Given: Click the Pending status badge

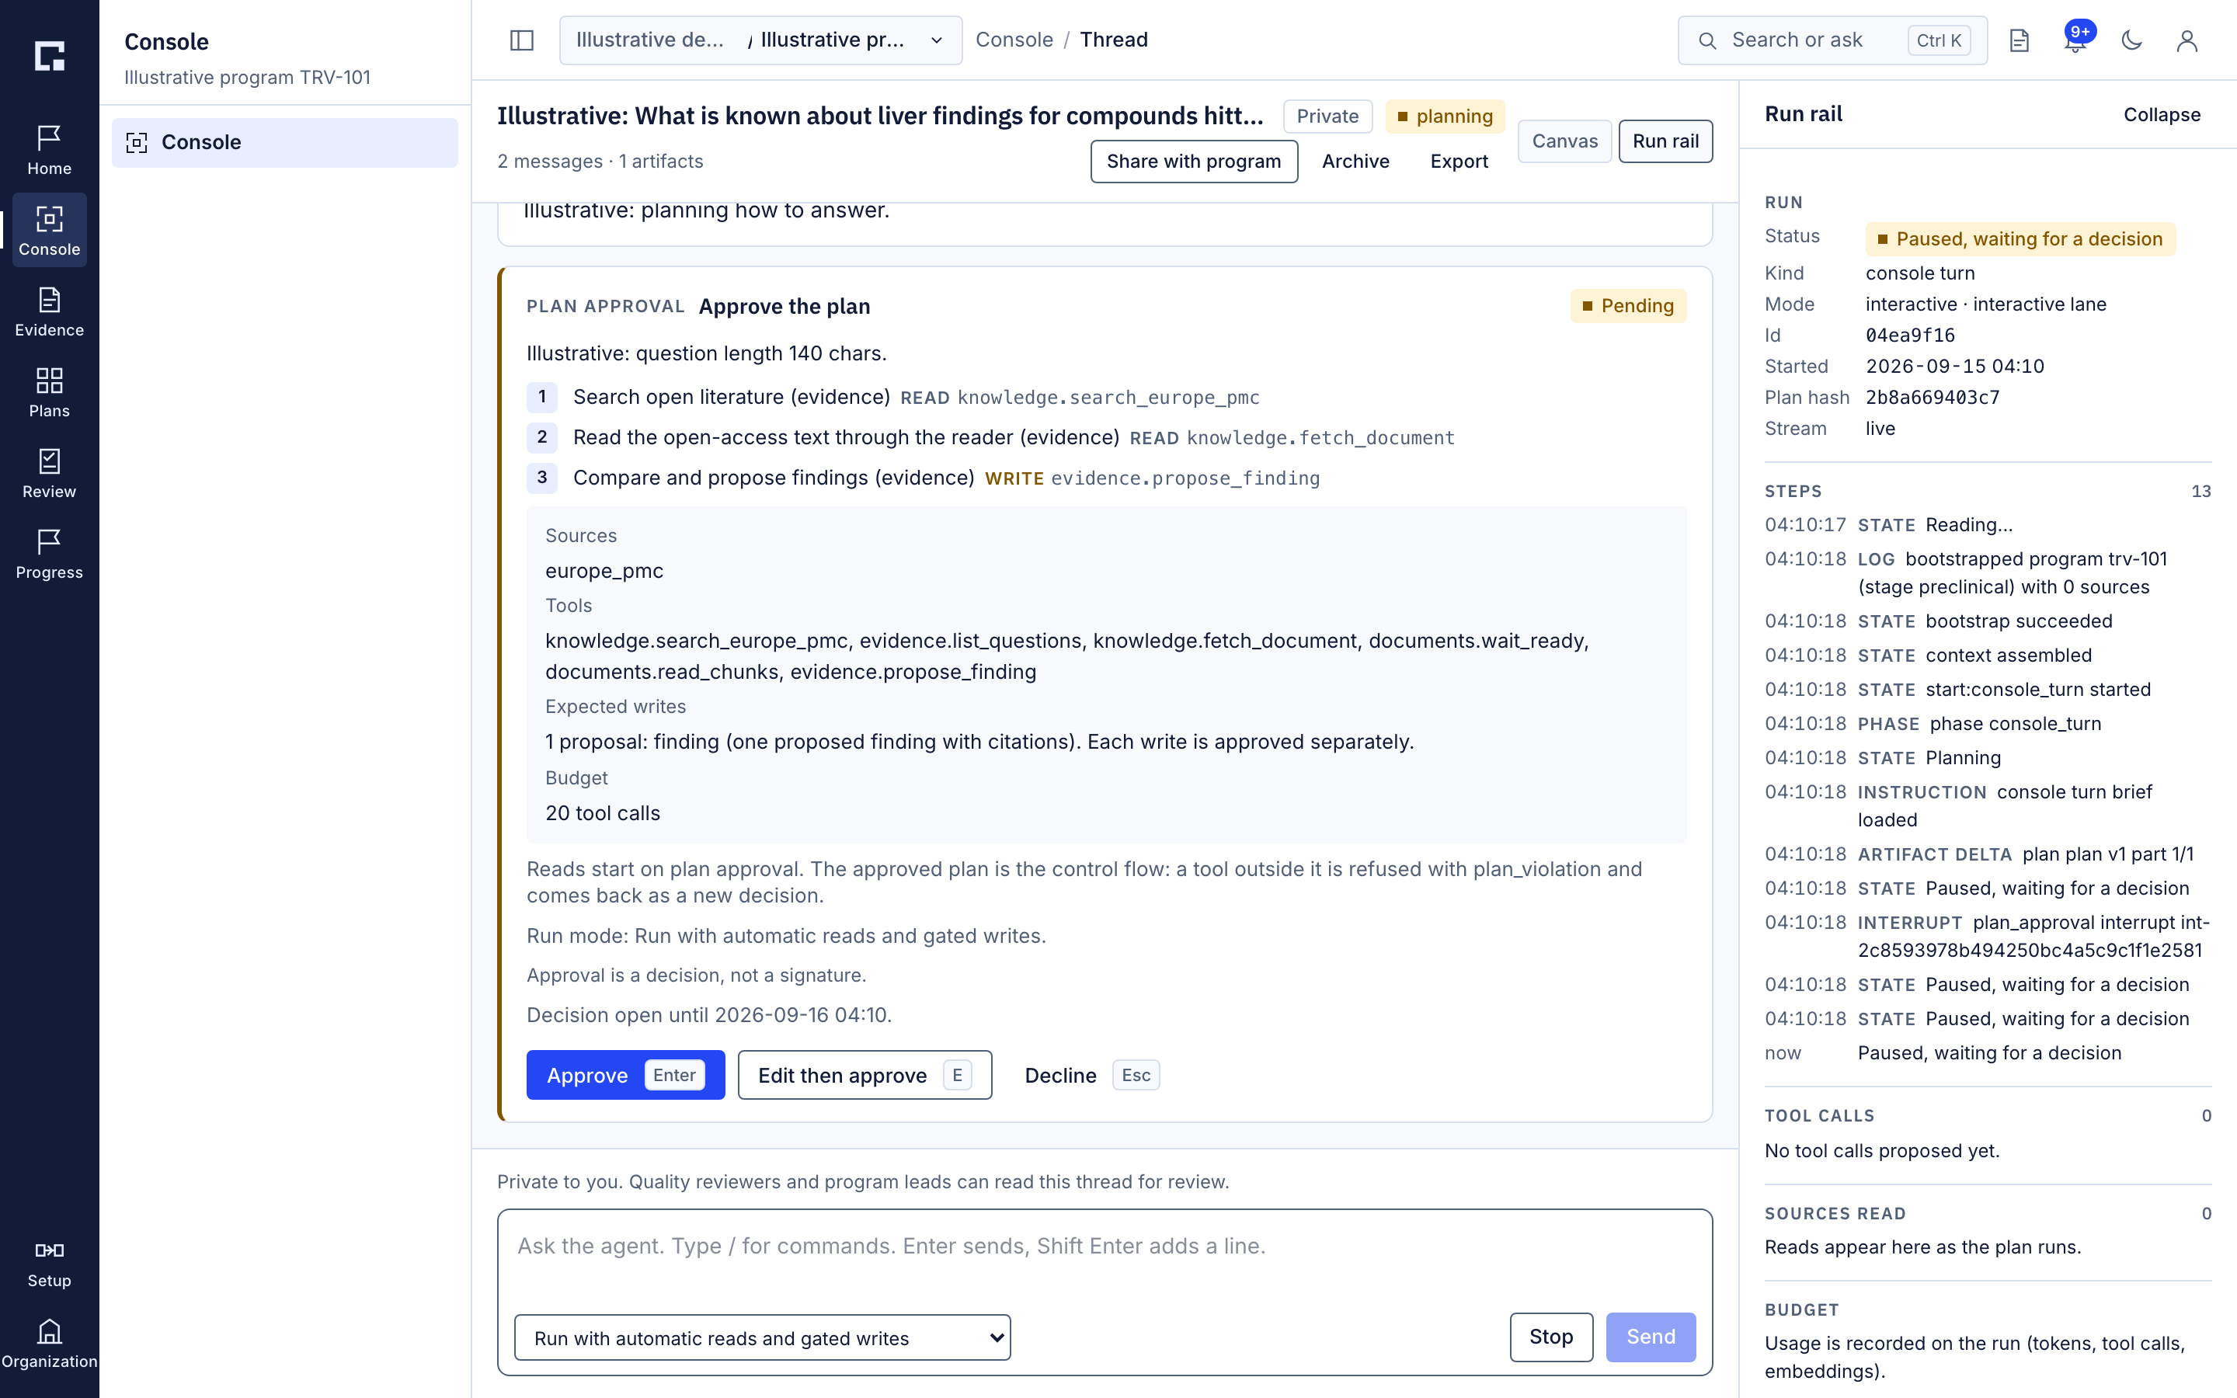Looking at the screenshot, I should click(1628, 306).
